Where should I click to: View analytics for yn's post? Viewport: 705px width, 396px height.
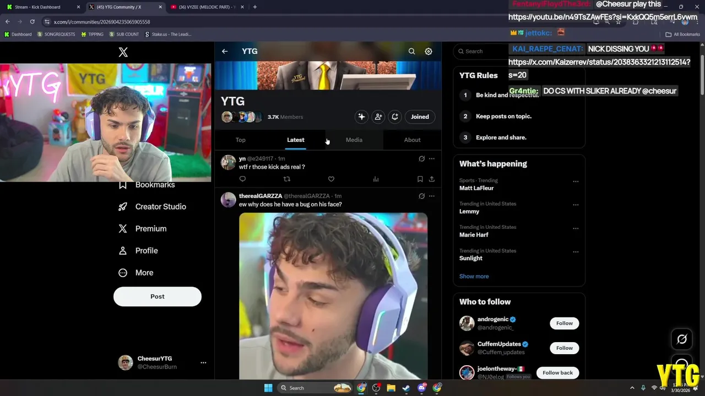pyautogui.click(x=376, y=179)
